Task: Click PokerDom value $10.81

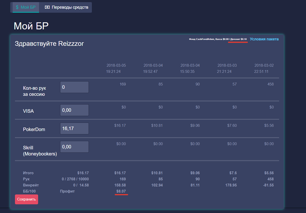Action: pos(157,126)
